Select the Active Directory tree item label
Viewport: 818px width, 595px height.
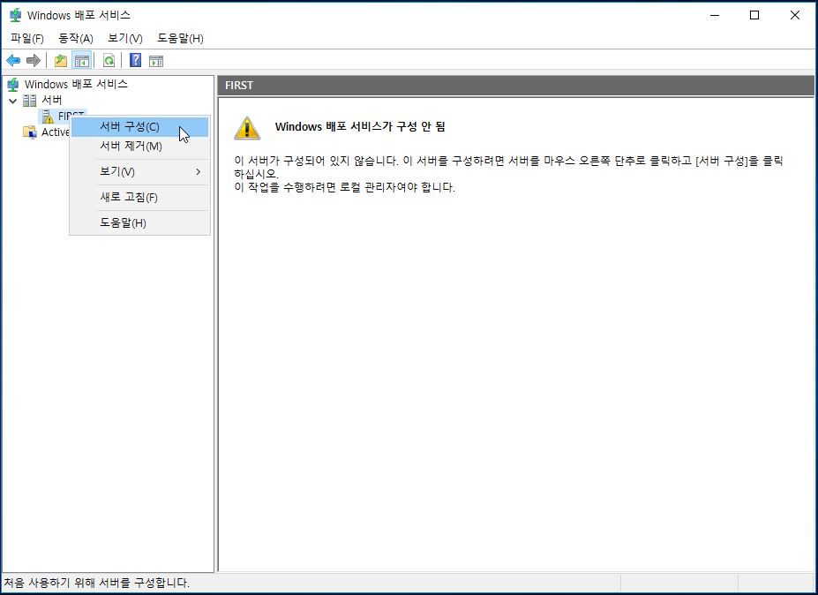[56, 132]
